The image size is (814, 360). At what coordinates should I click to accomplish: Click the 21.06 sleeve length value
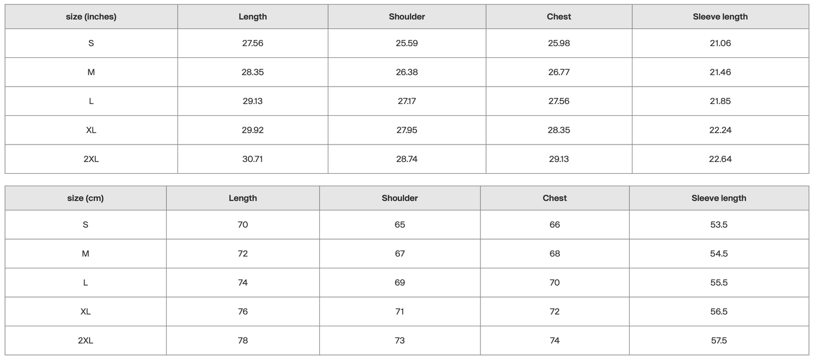[720, 43]
